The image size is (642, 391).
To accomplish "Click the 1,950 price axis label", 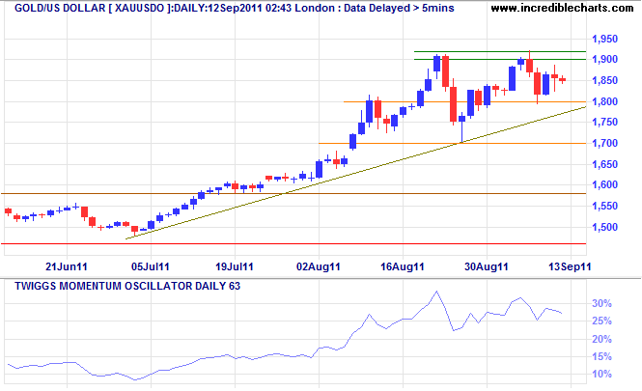I will [604, 40].
